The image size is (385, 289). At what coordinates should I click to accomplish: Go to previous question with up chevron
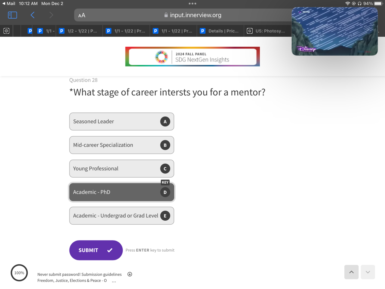(x=351, y=272)
